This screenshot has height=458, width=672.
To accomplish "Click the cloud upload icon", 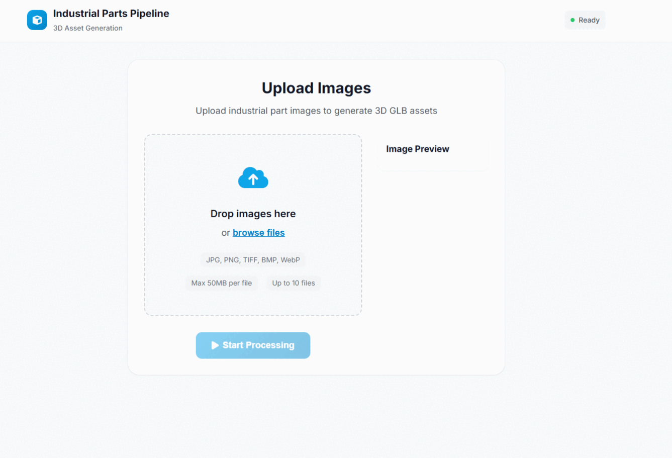I will pyautogui.click(x=253, y=178).
